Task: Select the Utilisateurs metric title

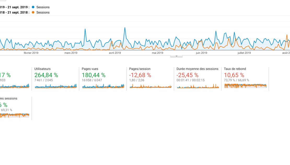Action: pos(42,69)
